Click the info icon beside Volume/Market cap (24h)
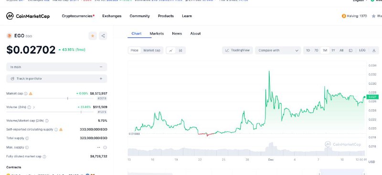 [x=47, y=120]
